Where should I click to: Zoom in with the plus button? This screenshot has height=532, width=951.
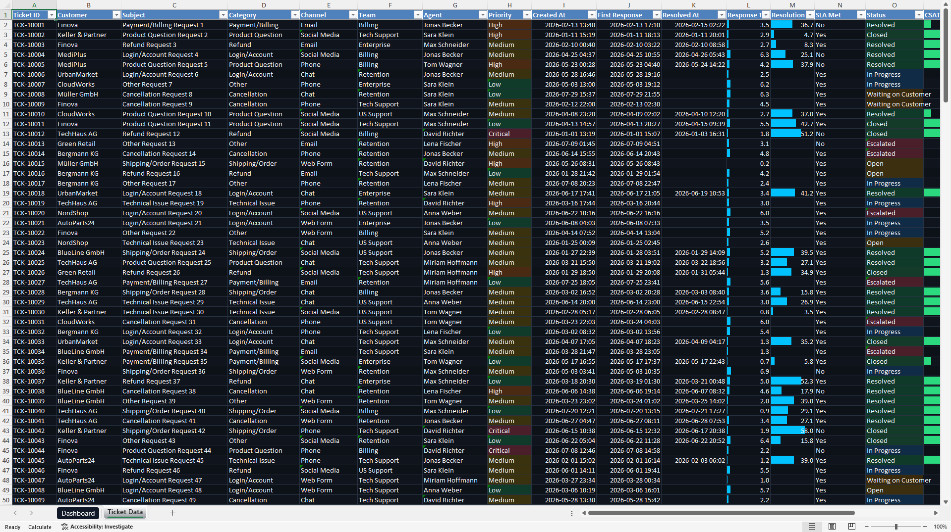(x=925, y=527)
